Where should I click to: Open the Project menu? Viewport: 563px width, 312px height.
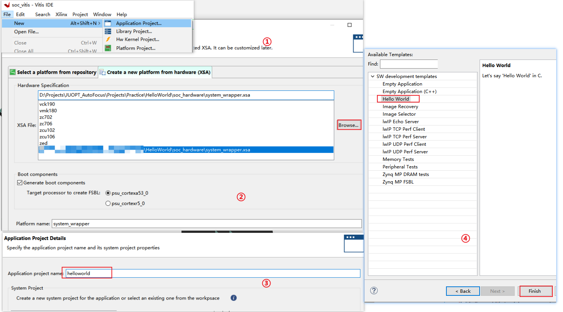(x=80, y=14)
